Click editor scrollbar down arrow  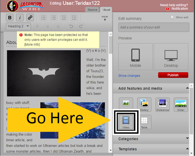[111, 150]
